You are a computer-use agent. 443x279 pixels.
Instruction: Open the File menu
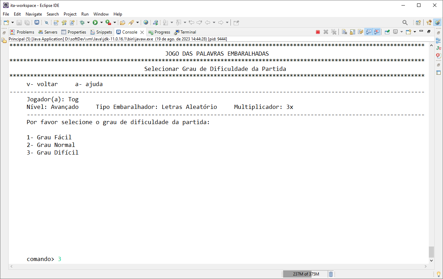click(6, 14)
